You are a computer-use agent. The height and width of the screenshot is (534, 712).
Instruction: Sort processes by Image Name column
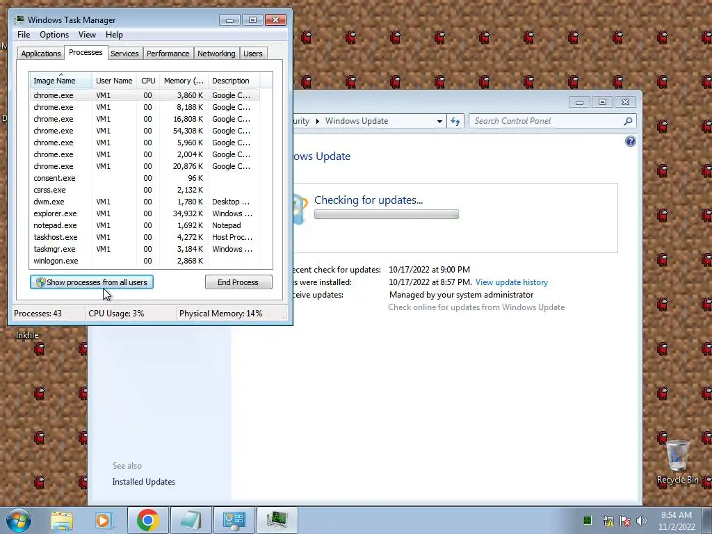click(x=61, y=81)
